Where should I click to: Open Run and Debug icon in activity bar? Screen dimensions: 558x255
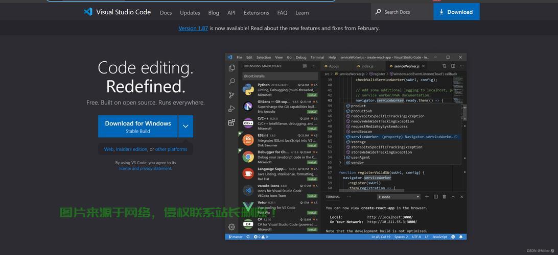coord(231,109)
